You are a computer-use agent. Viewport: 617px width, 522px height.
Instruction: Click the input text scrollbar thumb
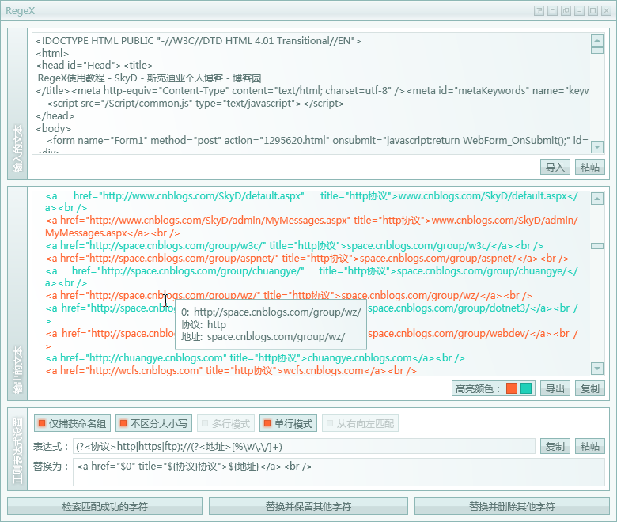point(597,51)
